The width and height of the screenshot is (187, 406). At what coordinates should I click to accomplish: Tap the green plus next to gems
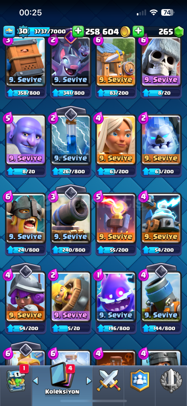138,32
